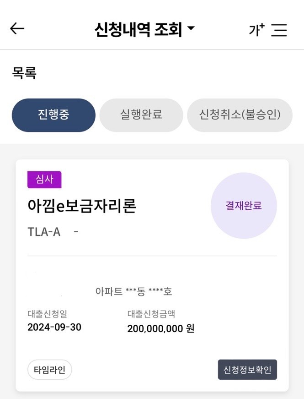Select the 2024-09-30 application date
Screen dimensions: 304x399
click(x=54, y=327)
